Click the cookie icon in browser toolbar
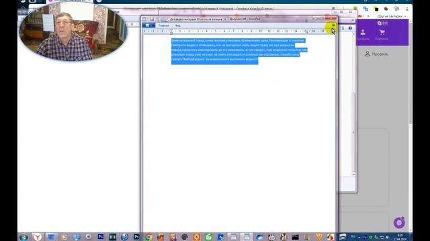 (x=386, y=9)
